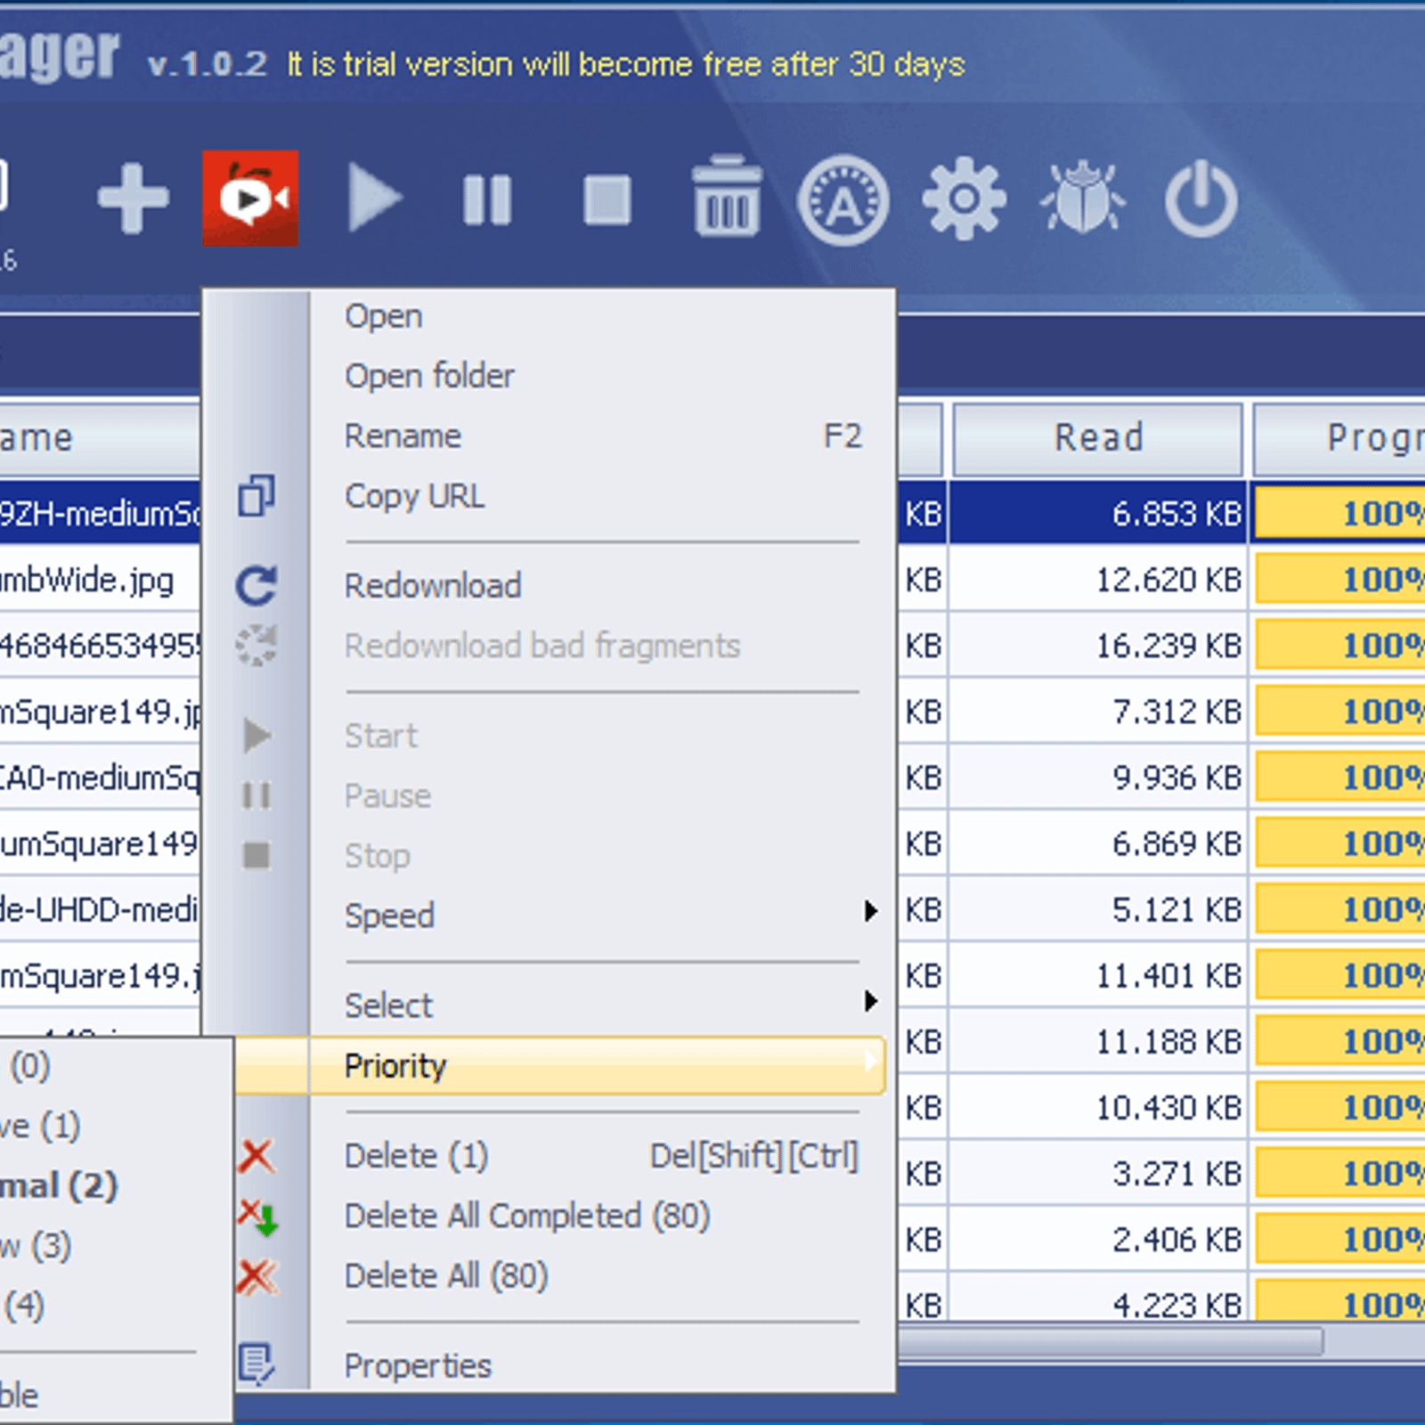Viewport: 1425px width, 1425px height.
Task: Click the Progress column header
Action: point(1339,438)
